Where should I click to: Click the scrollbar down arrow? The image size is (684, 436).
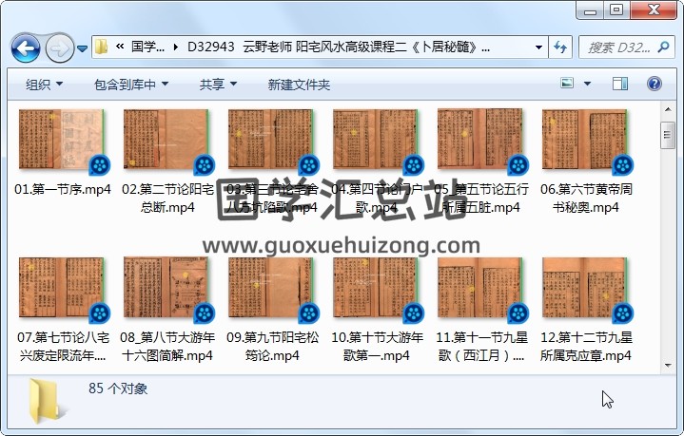point(668,366)
